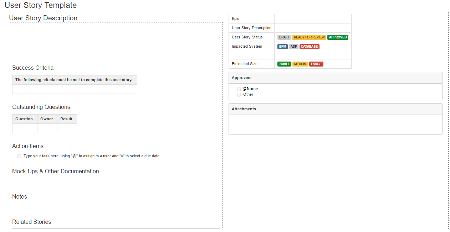This screenshot has height=232, width=450.
Task: Click the MEDIUM estimated size badge
Action: (x=300, y=64)
